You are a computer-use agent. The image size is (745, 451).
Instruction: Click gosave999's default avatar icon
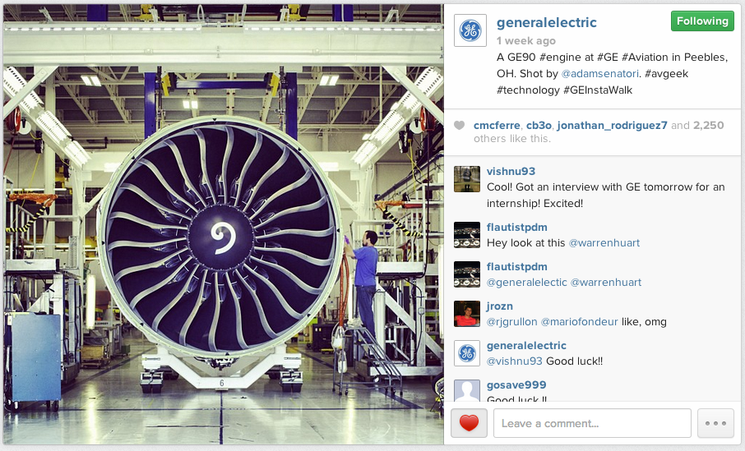(466, 391)
